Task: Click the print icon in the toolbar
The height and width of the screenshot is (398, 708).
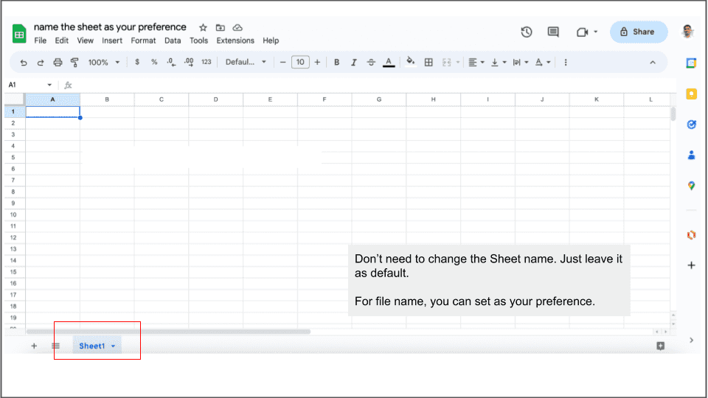Action: pyautogui.click(x=58, y=63)
